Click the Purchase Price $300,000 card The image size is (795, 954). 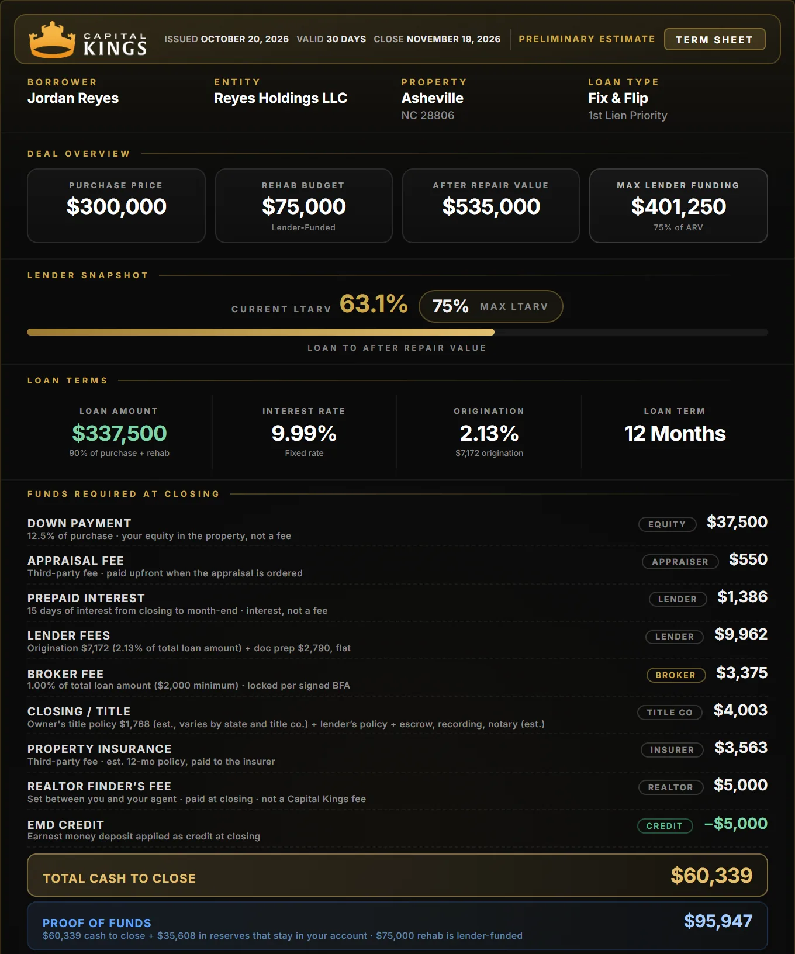(x=116, y=206)
